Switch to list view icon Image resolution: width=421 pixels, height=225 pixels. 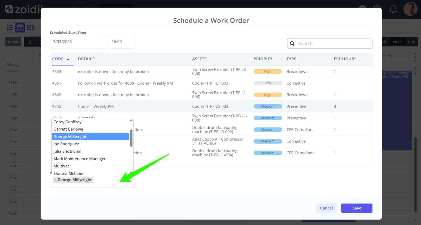pyautogui.click(x=10, y=27)
